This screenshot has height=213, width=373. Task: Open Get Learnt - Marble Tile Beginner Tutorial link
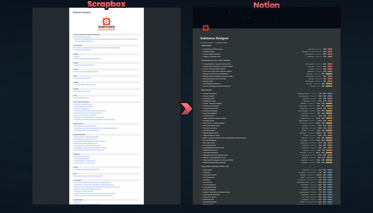(x=85, y=85)
